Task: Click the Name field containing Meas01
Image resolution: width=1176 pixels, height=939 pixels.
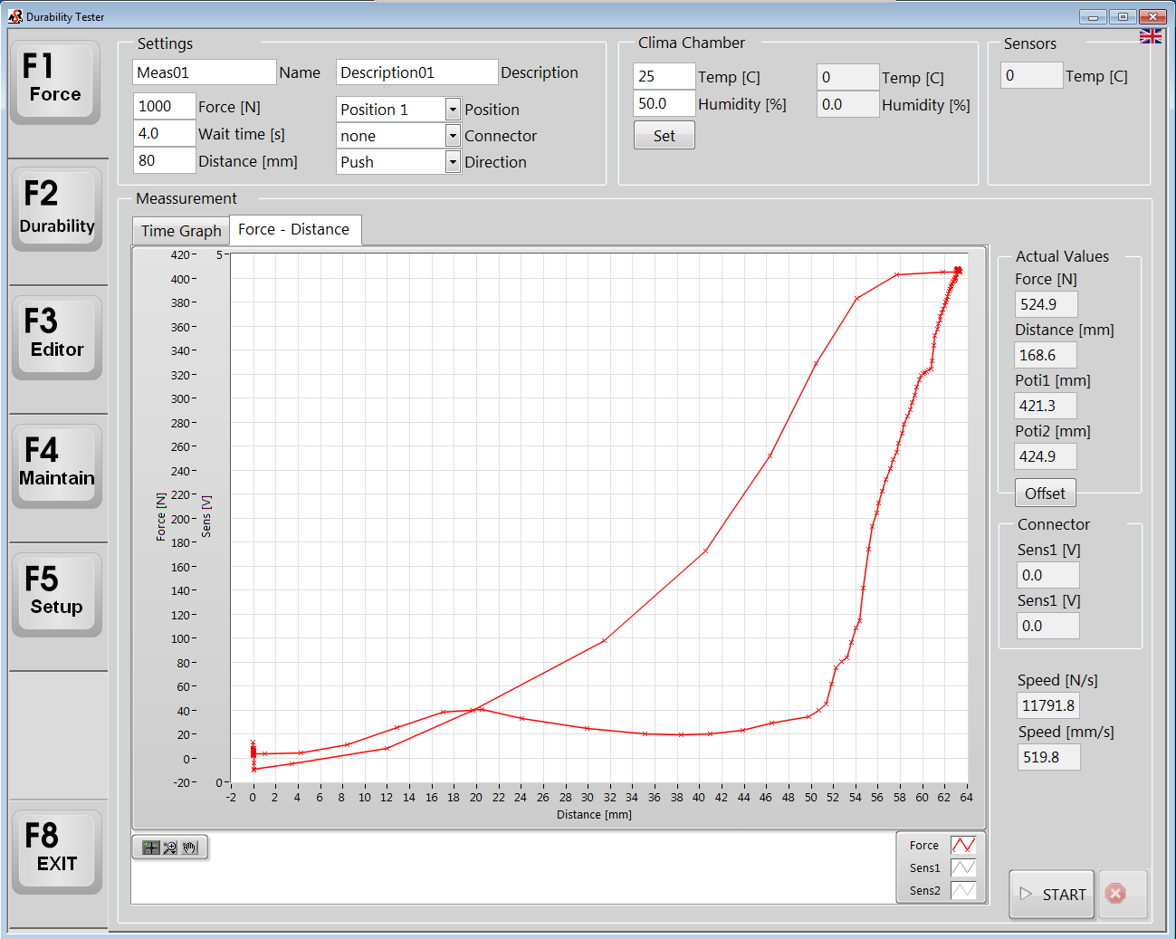Action: (204, 72)
